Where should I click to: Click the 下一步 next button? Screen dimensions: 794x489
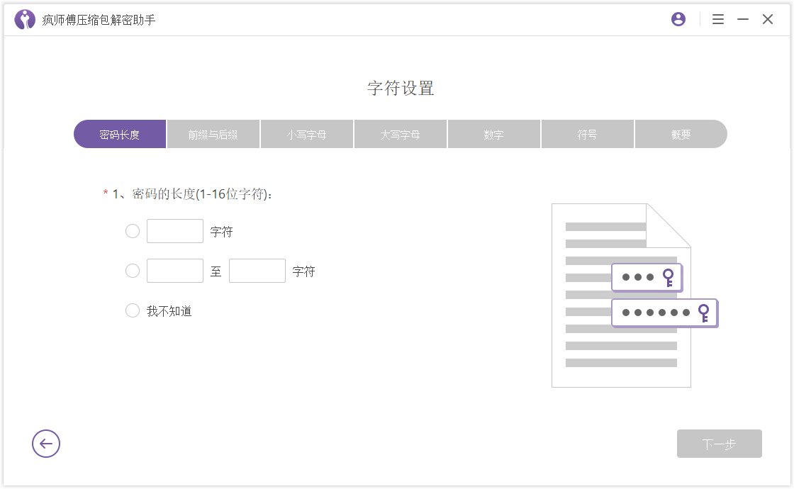719,444
